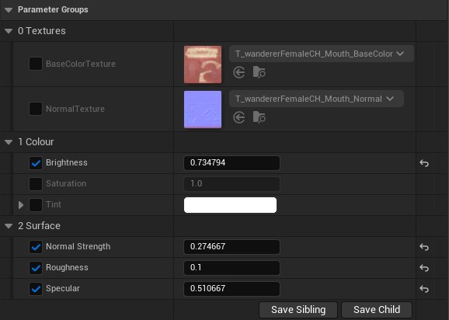Edit the Brightness value 0.734794
The image size is (449, 320).
(231, 163)
